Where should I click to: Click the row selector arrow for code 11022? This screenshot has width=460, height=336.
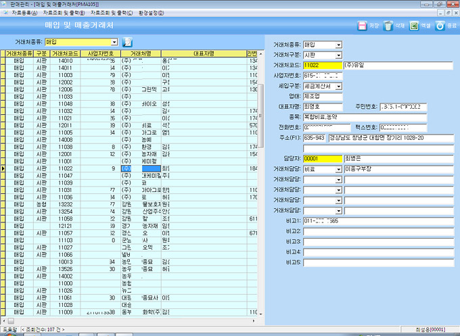coord(3,168)
